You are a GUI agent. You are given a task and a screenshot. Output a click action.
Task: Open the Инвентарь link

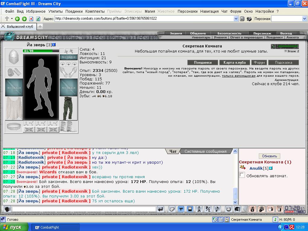coord(201,37)
